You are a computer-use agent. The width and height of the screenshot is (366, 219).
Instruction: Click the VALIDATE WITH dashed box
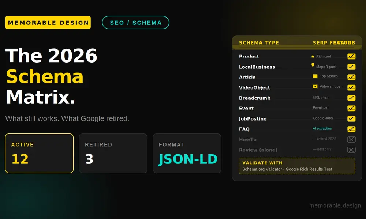click(x=297, y=166)
